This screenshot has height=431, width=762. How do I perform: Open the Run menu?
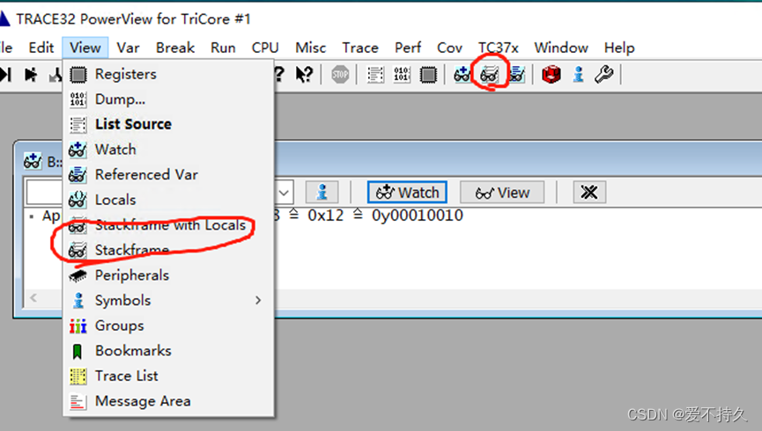point(223,47)
